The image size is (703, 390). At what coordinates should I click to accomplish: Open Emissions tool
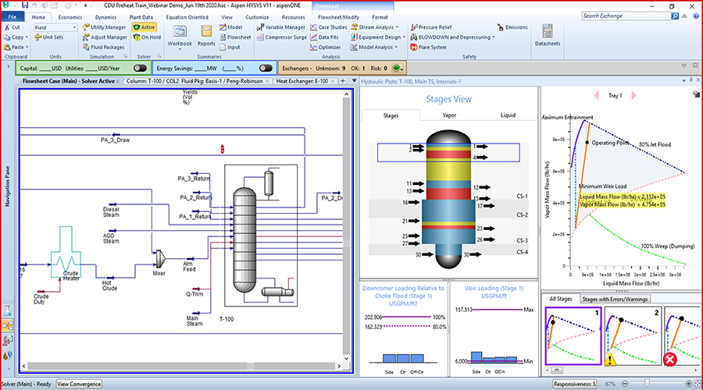[512, 27]
